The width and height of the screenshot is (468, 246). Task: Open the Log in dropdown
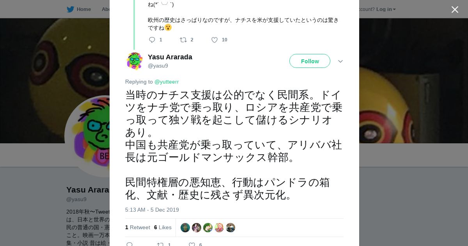[x=386, y=9]
